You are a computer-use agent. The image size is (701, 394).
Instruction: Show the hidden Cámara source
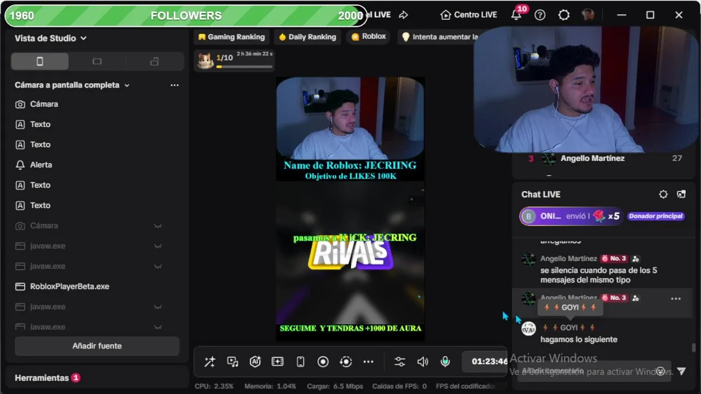click(x=158, y=225)
